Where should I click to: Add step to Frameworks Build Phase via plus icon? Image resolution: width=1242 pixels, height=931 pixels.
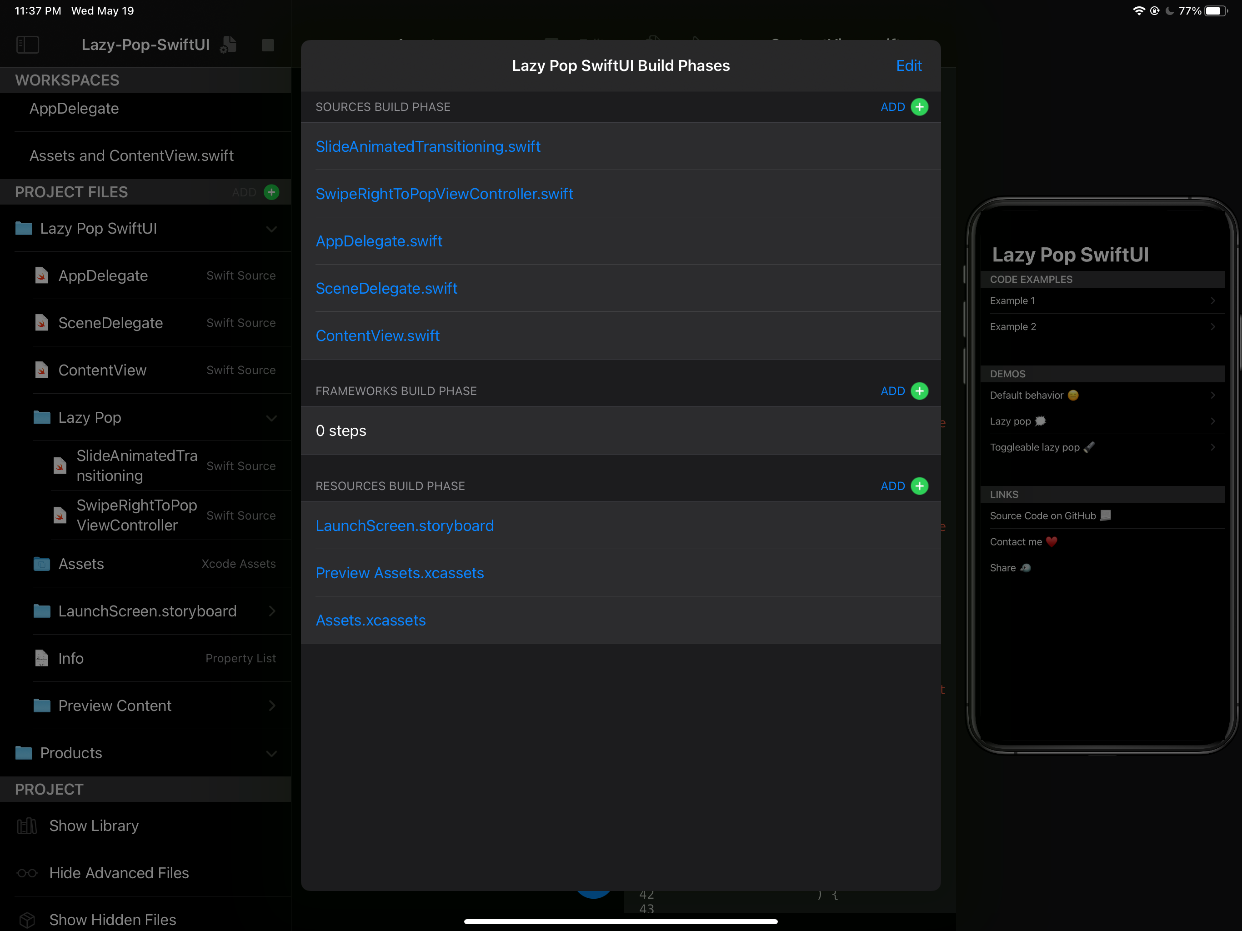click(919, 391)
